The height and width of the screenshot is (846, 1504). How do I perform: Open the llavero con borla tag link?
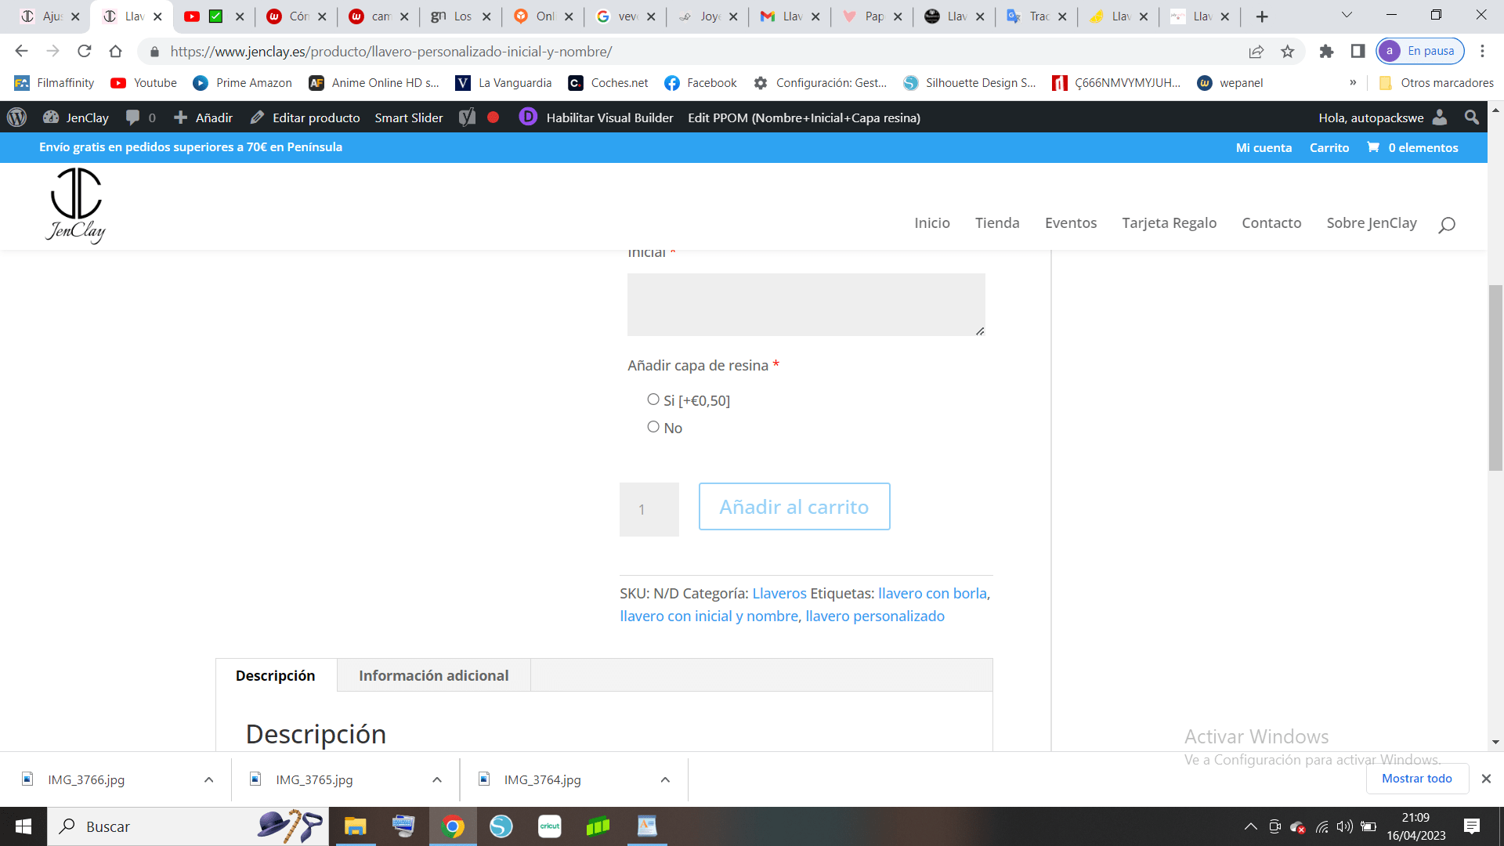click(x=932, y=593)
